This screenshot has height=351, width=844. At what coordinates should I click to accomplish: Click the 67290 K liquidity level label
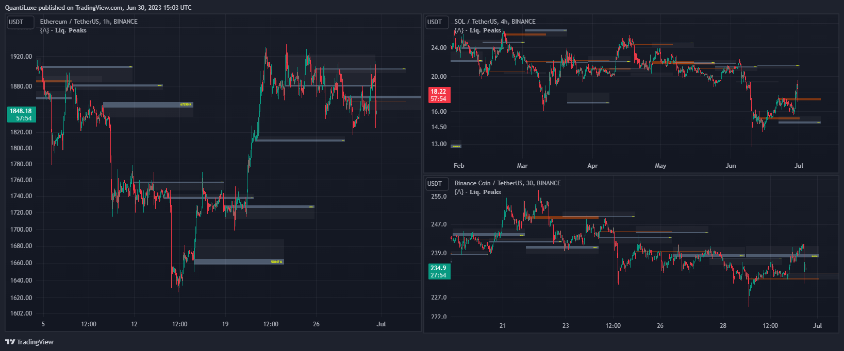pos(186,104)
